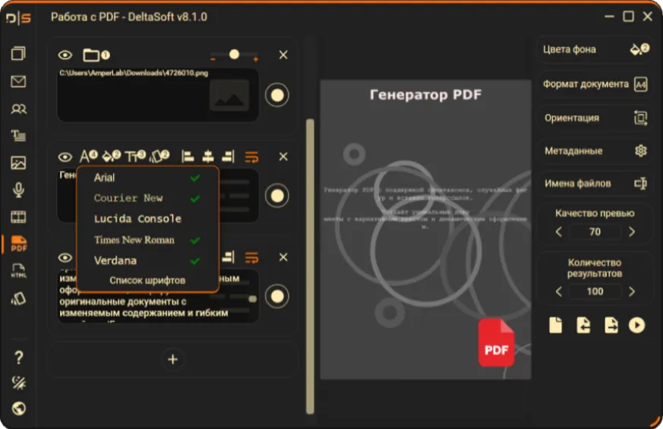Image resolution: width=663 pixels, height=429 pixels.
Task: Open the cards/rotate tool at sidebar bottom
Action: (18, 298)
